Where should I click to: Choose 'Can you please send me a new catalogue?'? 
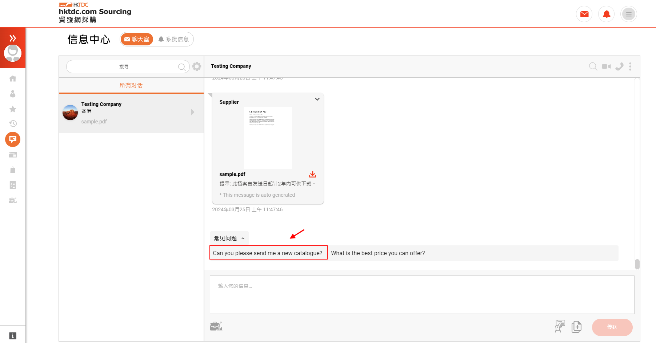pos(268,253)
